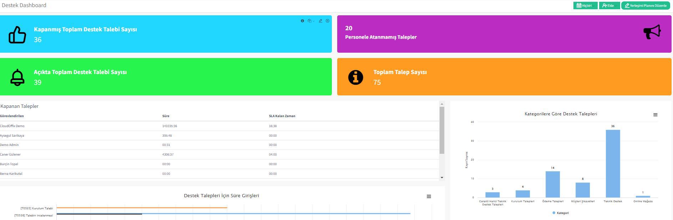Click SLA value 04:00
Screen dimensions: 673x220
pyautogui.click(x=273, y=154)
